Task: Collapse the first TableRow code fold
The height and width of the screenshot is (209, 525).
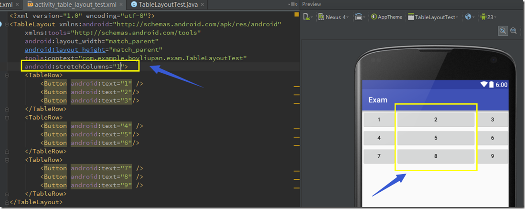Action: click(6, 76)
